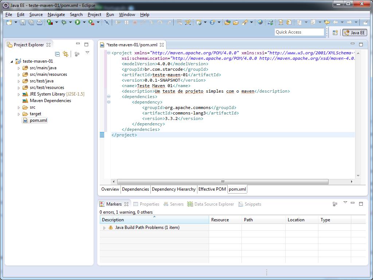Expand the JRE System Library node
Viewport: 373px width, 280px height.
tap(19, 94)
